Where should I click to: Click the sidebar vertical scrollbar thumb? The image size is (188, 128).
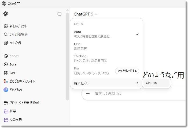pyautogui.click(x=67, y=56)
